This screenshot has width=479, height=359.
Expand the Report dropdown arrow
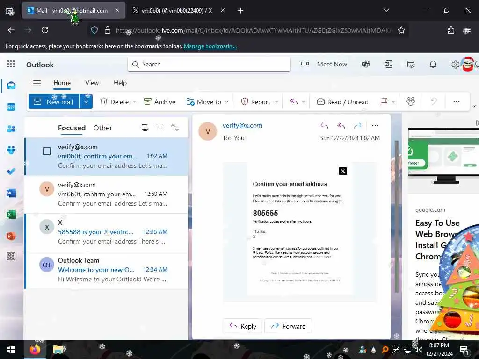click(x=276, y=102)
